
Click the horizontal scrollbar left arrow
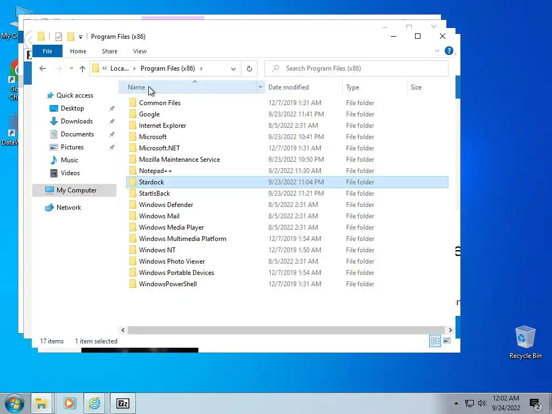(x=123, y=330)
